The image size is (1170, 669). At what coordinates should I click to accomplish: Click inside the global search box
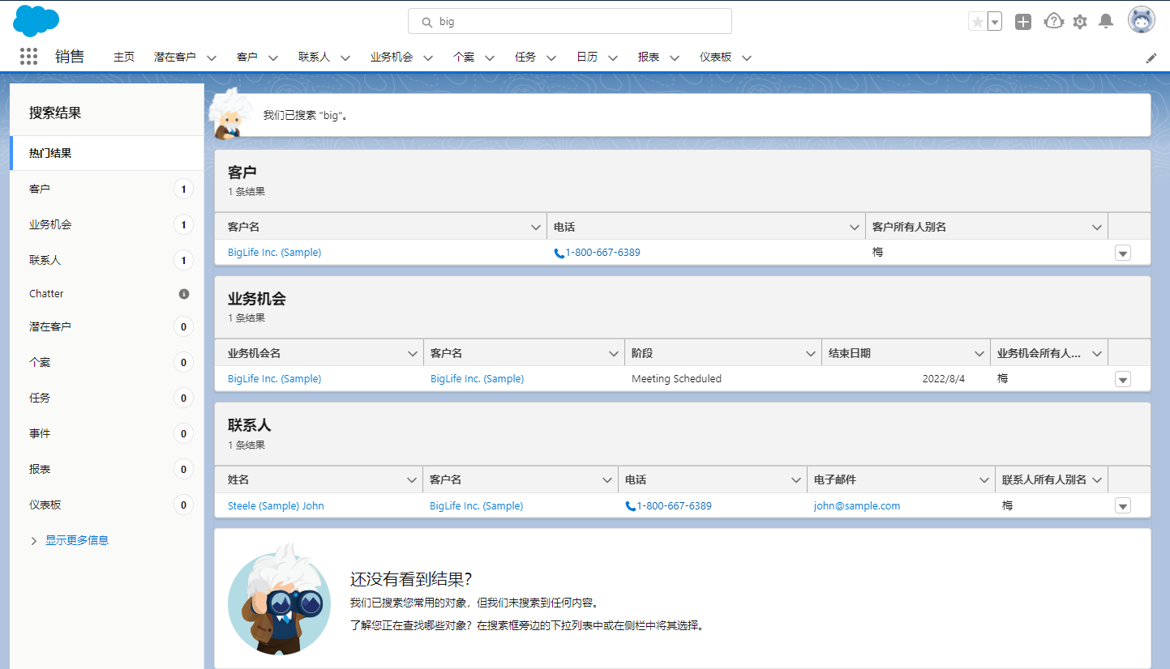coord(570,21)
